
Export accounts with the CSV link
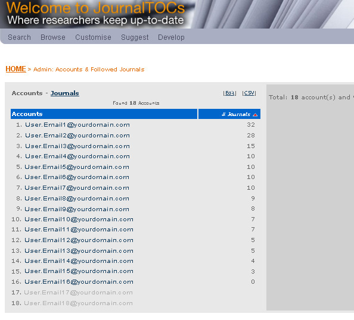249,93
